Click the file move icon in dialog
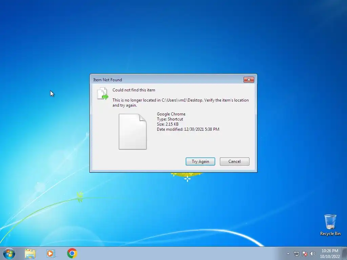The image size is (347, 260). (x=102, y=93)
